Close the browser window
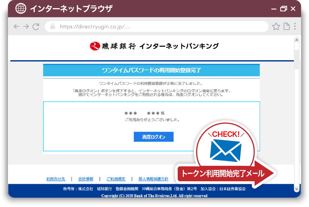The image size is (309, 207). [x=293, y=9]
